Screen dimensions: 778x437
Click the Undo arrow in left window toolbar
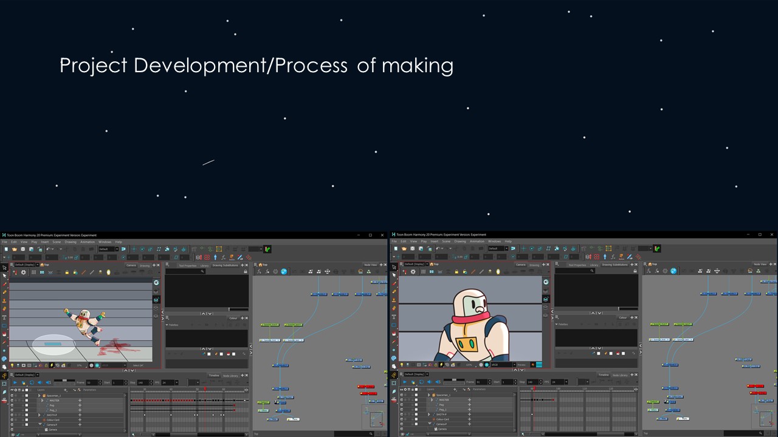49,249
